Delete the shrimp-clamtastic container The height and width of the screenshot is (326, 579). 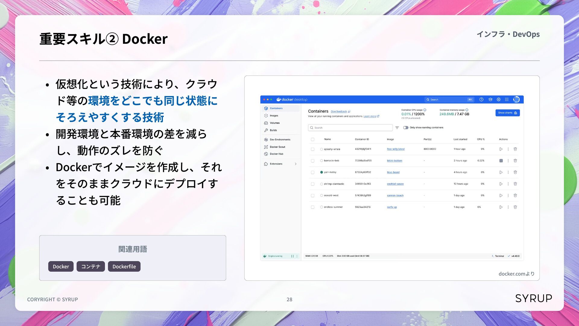(515, 184)
